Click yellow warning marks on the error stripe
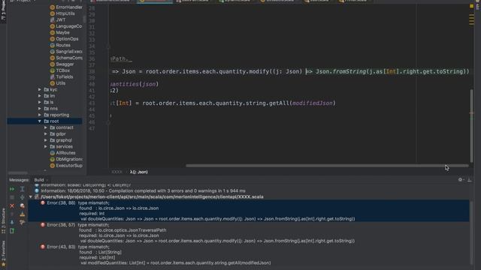481x270 pixels. (x=471, y=19)
